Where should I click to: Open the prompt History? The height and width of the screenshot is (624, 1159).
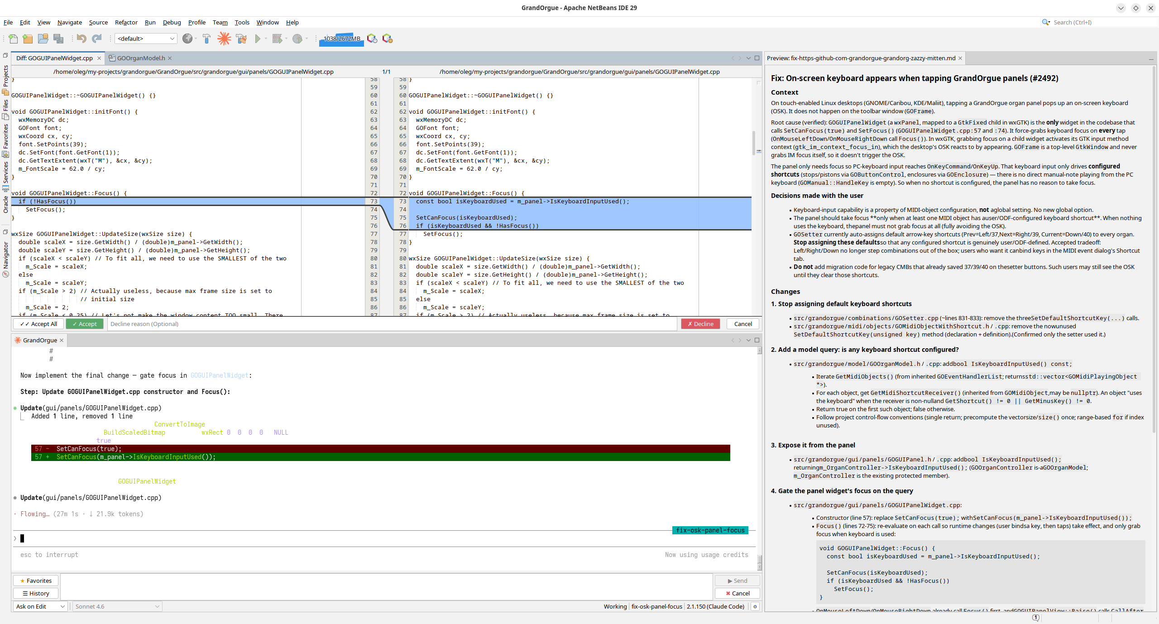pos(36,594)
